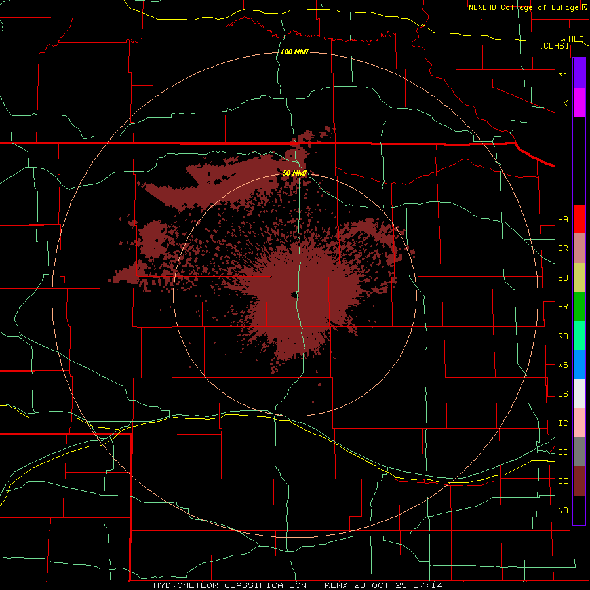Screen dimensions: 590x590
Task: Click the GR legend label
Action: pos(562,248)
